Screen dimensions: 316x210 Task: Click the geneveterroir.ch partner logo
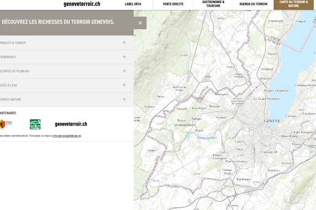click(71, 124)
